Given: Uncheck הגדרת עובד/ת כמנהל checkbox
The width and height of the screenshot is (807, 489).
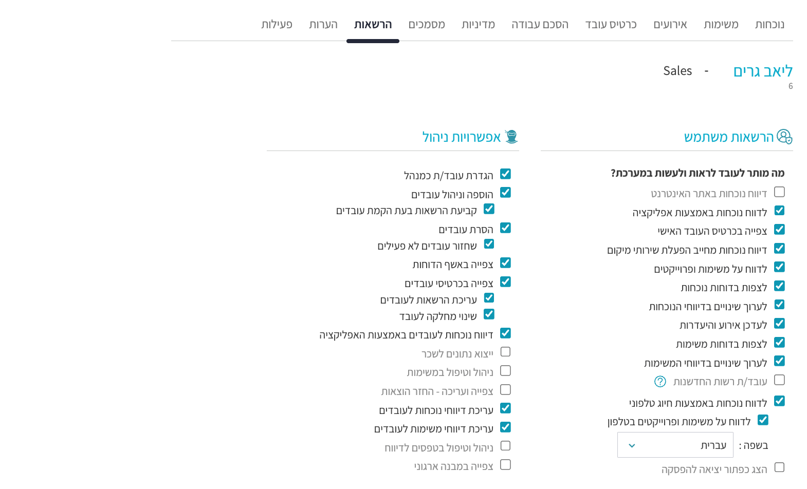Looking at the screenshot, I should click(x=505, y=174).
